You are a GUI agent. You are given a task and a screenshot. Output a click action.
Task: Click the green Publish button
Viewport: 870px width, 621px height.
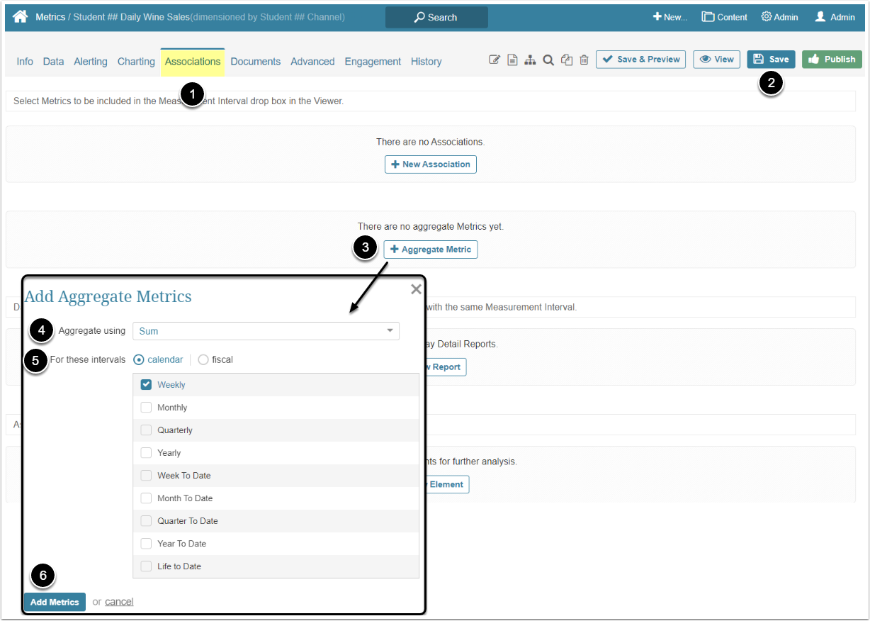tap(832, 60)
